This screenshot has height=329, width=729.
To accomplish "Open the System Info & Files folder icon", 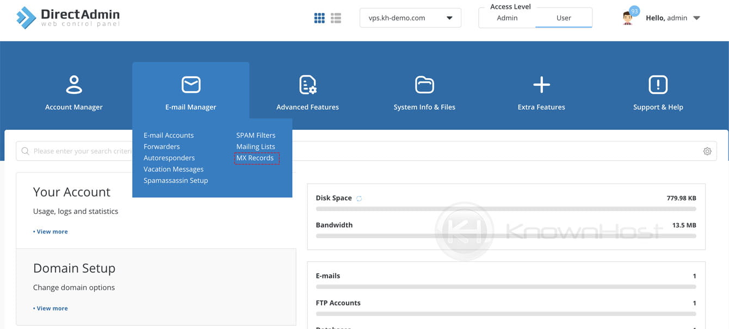I will pyautogui.click(x=424, y=84).
